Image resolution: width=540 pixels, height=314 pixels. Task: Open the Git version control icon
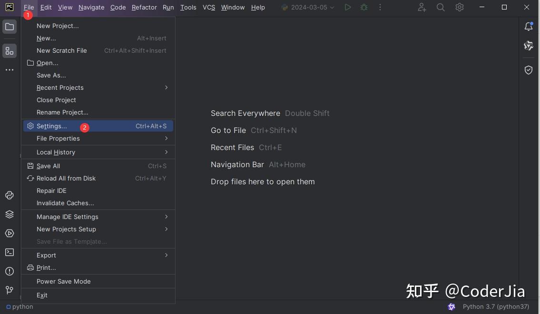click(x=10, y=290)
